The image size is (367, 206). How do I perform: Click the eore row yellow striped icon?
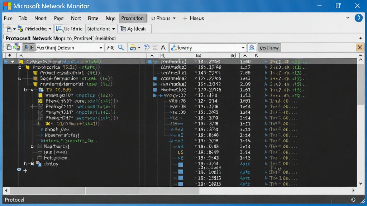click(x=40, y=101)
